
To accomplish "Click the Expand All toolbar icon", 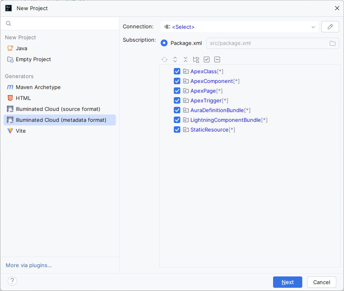I will (175, 59).
